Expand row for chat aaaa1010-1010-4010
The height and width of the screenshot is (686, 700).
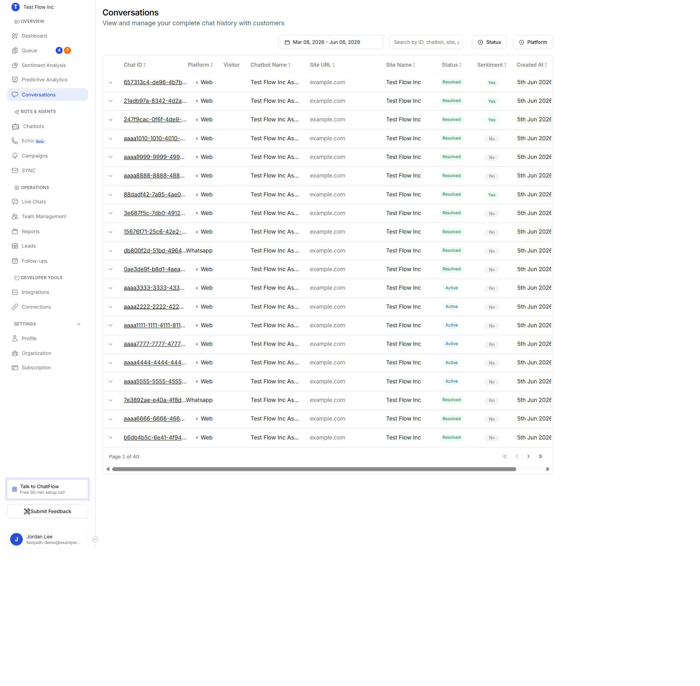point(110,139)
